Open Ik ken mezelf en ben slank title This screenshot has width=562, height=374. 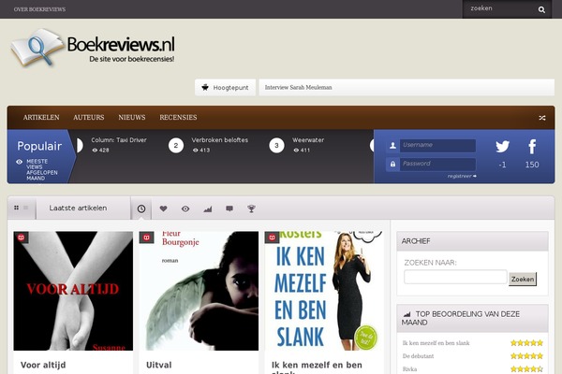317,367
